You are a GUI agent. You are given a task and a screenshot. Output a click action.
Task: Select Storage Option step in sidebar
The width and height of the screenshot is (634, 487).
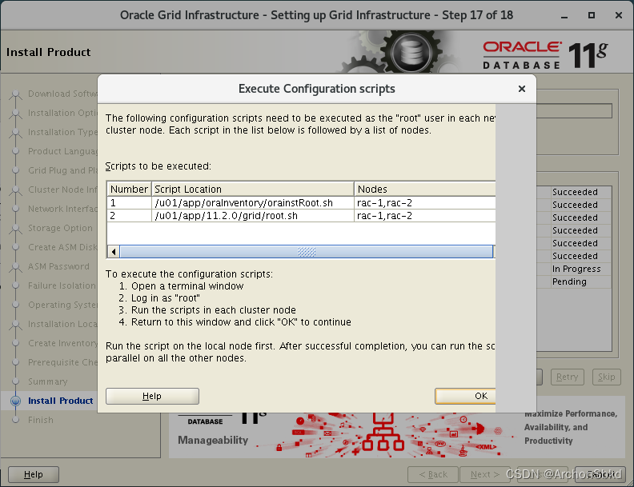point(60,228)
